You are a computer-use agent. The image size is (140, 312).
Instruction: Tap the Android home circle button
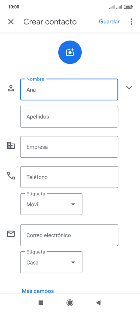point(70,303)
